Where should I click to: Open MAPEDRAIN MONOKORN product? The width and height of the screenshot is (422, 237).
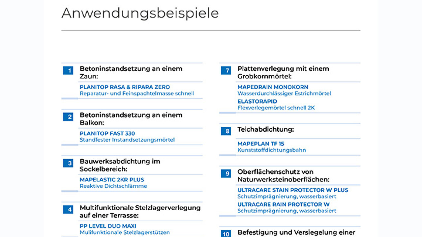pos(273,87)
